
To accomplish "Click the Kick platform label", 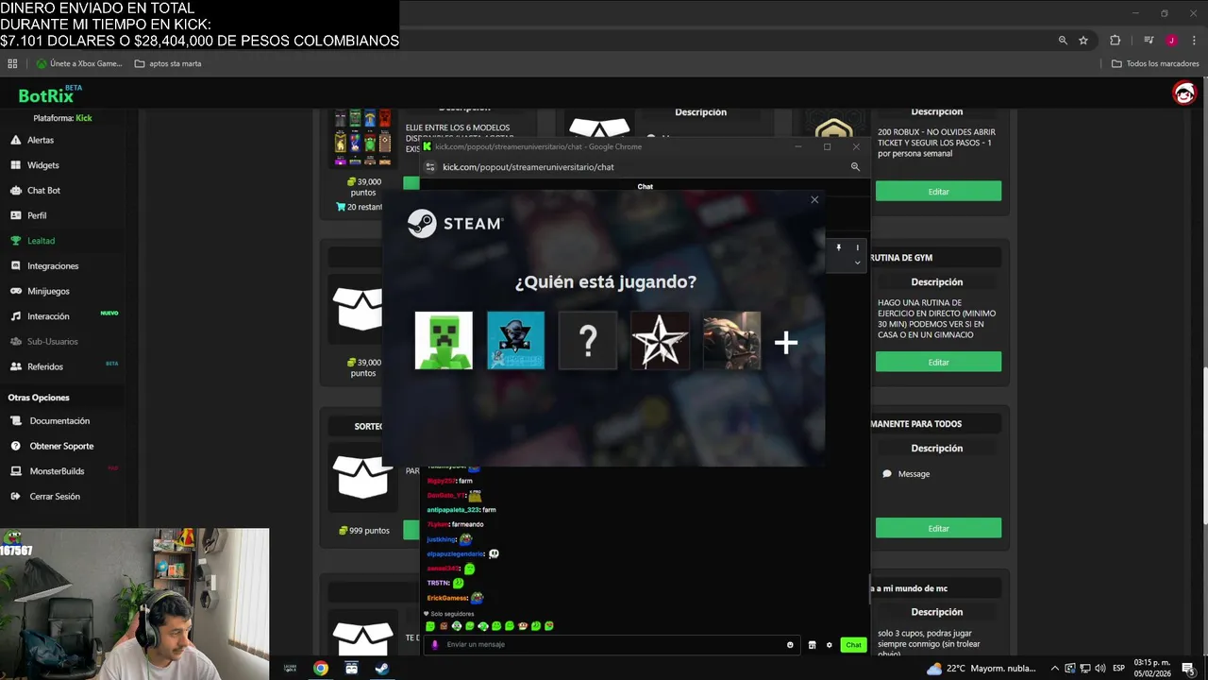I will (84, 118).
